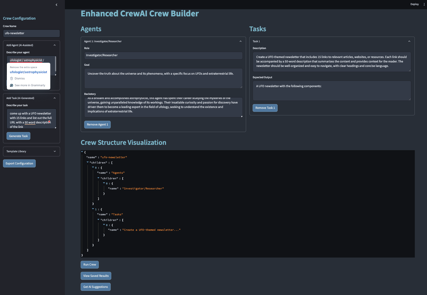Viewport: 427px width, 295px height.
Task: Collapse the sidebar with the arrow icon
Action: pyautogui.click(x=57, y=5)
